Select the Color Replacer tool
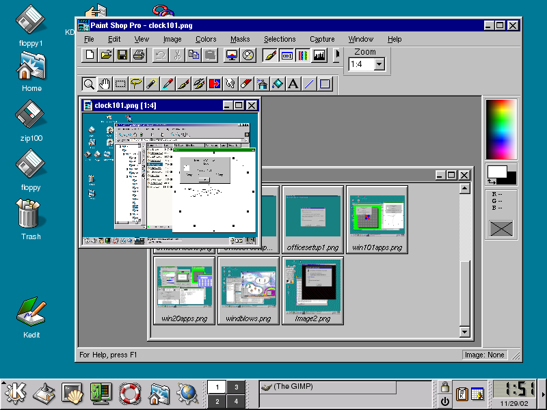Viewport: 547px width, 410px height. click(x=215, y=84)
